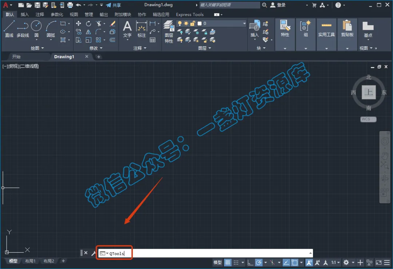This screenshot has height=269, width=393.
Task: Select the Arc (圆弧) tool
Action: (x=51, y=29)
